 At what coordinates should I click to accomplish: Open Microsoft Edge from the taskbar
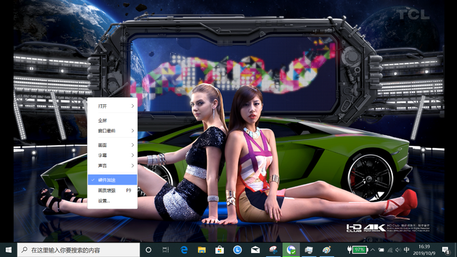(x=184, y=250)
